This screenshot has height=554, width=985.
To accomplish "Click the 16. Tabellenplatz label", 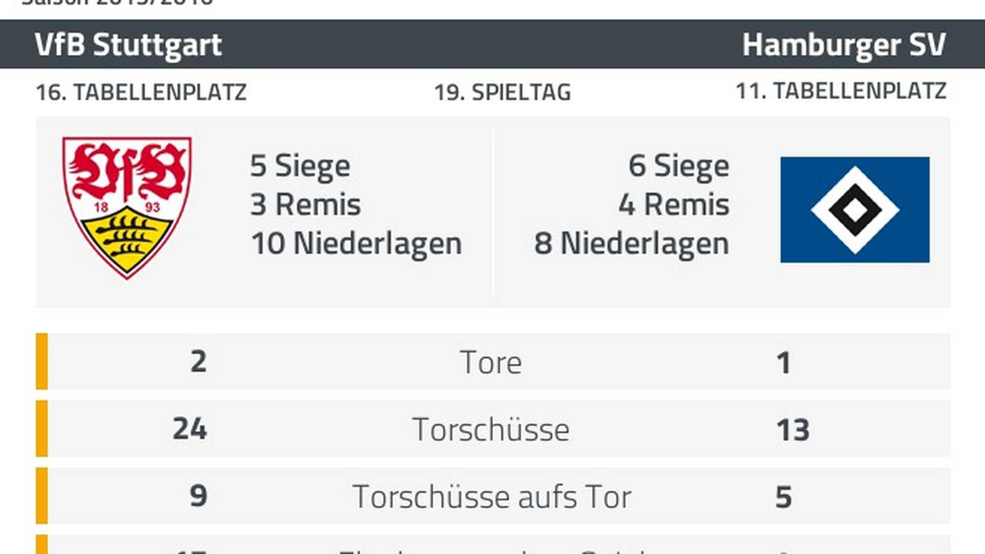I will point(141,92).
